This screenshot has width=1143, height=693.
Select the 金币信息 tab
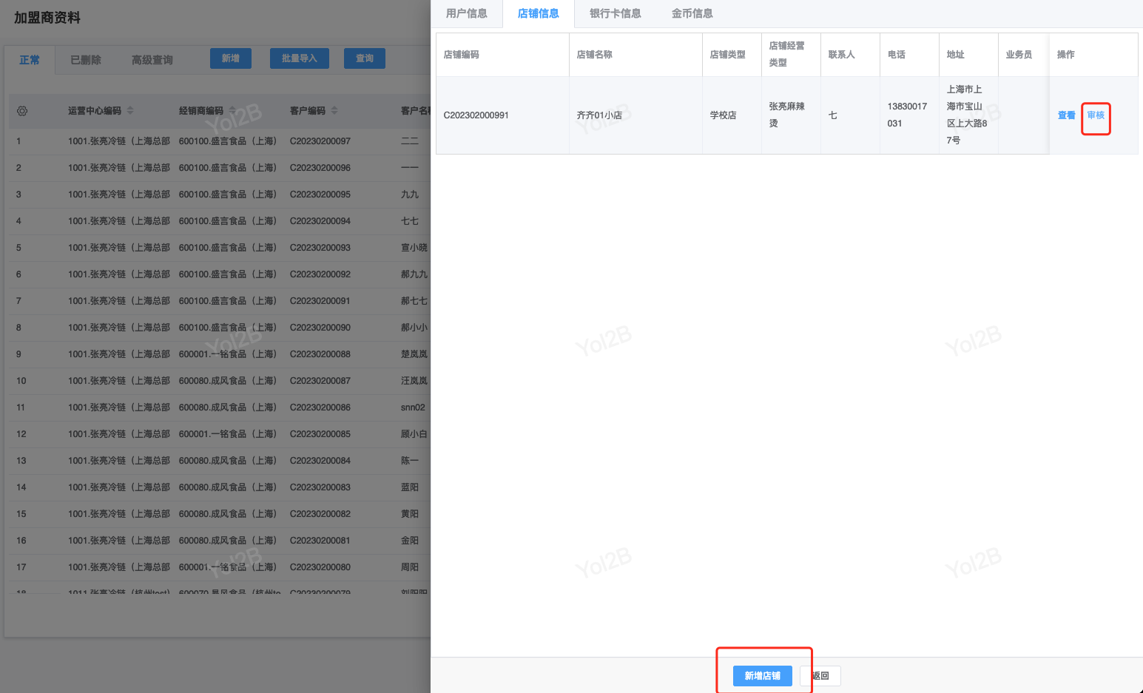click(692, 13)
